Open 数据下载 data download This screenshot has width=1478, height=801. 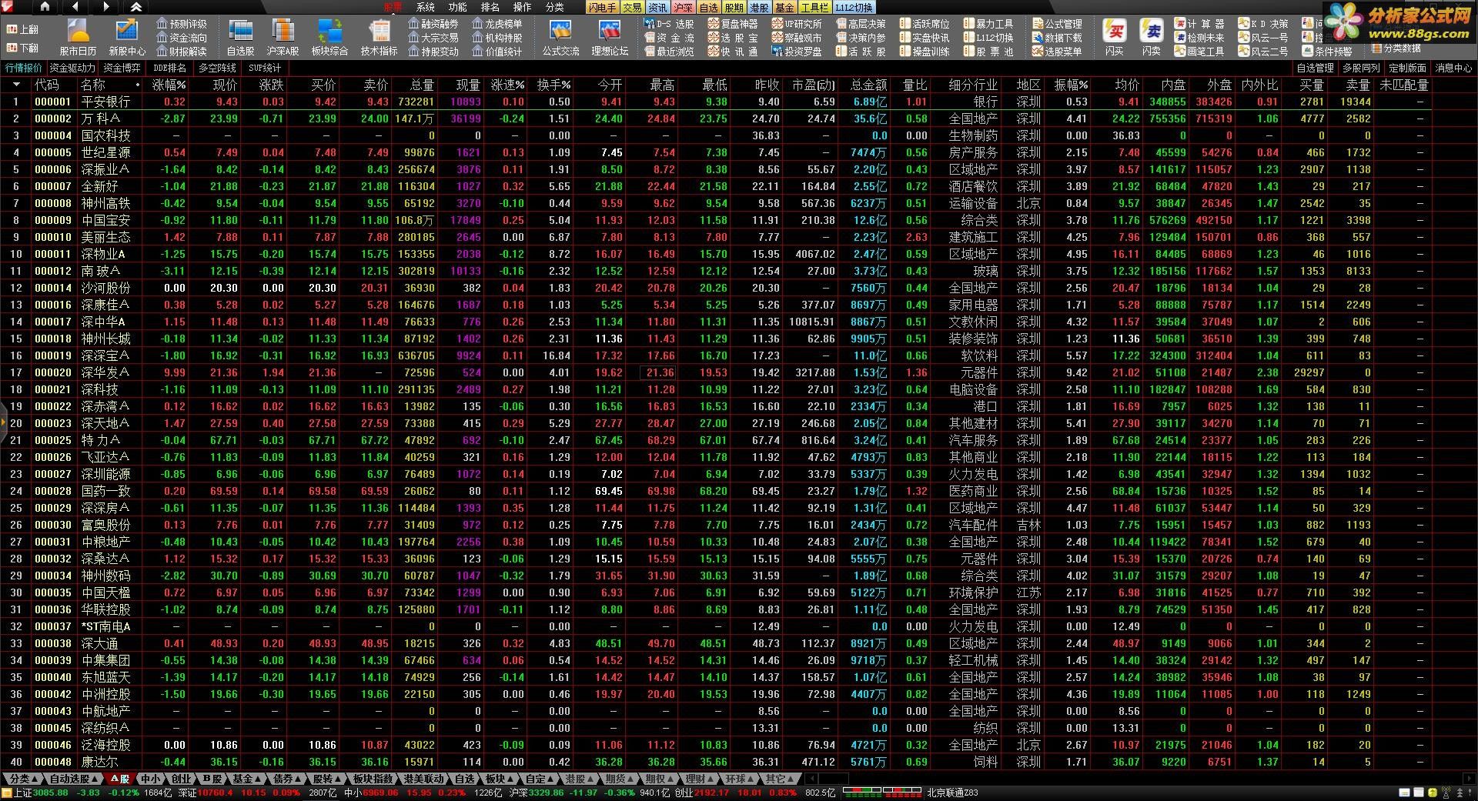click(x=1057, y=38)
